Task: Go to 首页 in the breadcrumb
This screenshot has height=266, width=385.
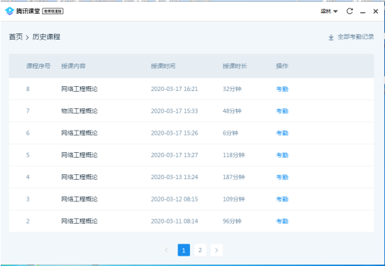Action: click(16, 37)
